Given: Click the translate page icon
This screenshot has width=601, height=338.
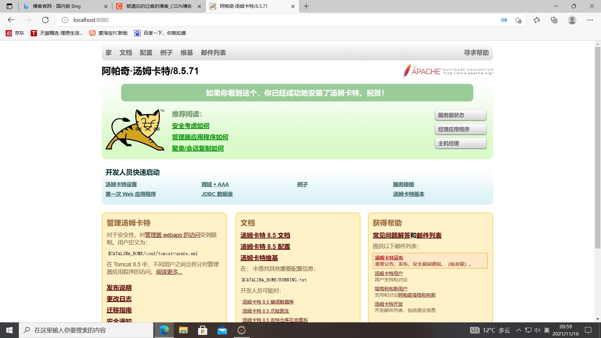Looking at the screenshot, I should (504, 20).
